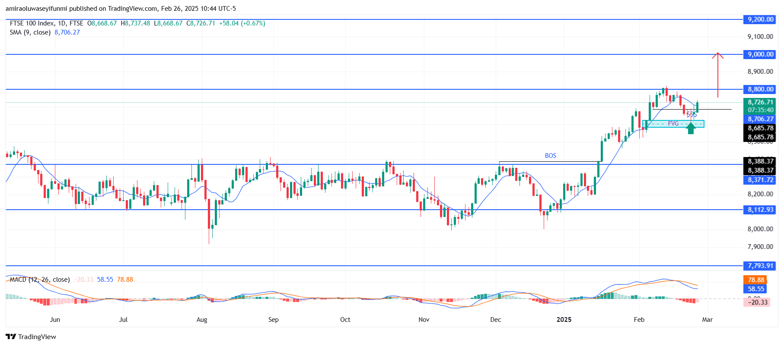Click the Mar month label on time axis
Viewport: 784px width, 346px height.
[708, 320]
